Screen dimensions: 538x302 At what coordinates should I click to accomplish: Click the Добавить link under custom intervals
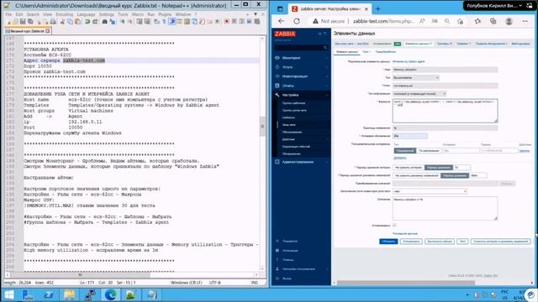400,158
